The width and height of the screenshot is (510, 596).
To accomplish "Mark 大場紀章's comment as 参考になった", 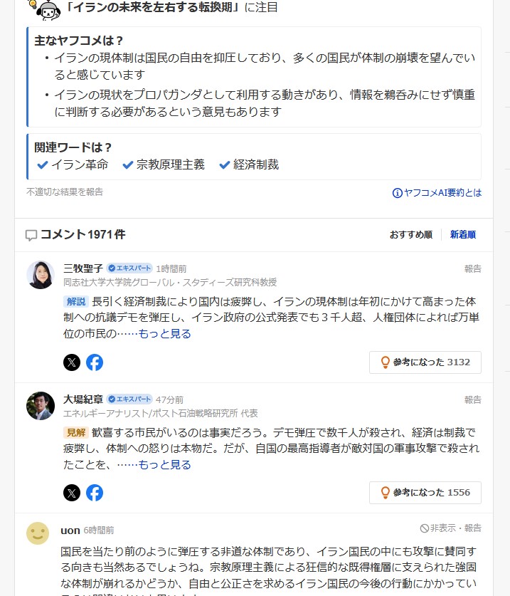I will click(425, 492).
